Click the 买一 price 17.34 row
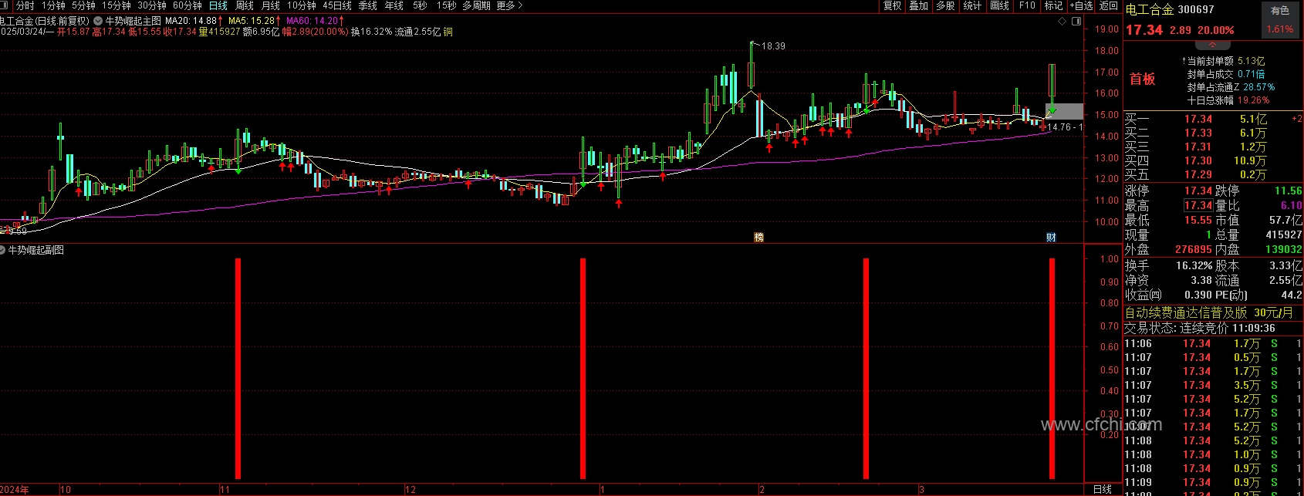 point(1213,119)
